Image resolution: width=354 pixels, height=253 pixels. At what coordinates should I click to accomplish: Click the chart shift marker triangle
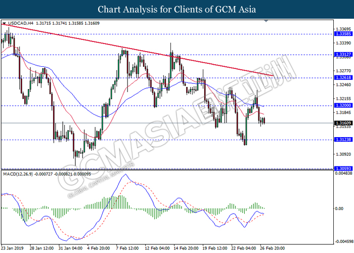266,21
